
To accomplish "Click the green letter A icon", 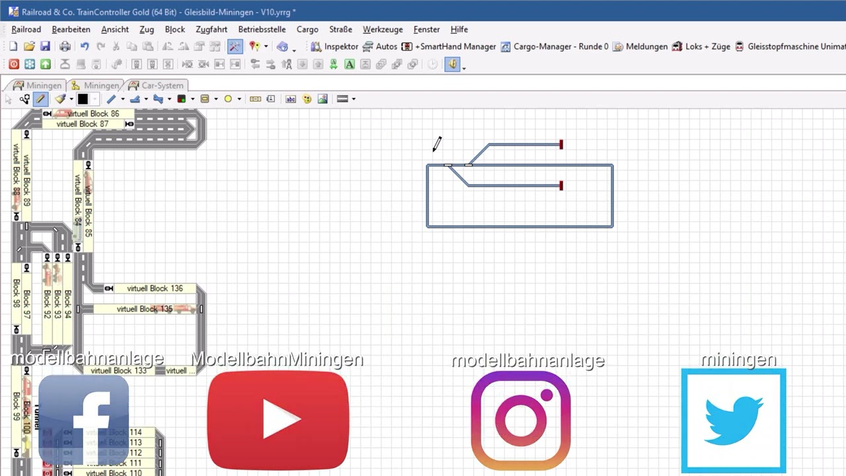I will [x=350, y=64].
